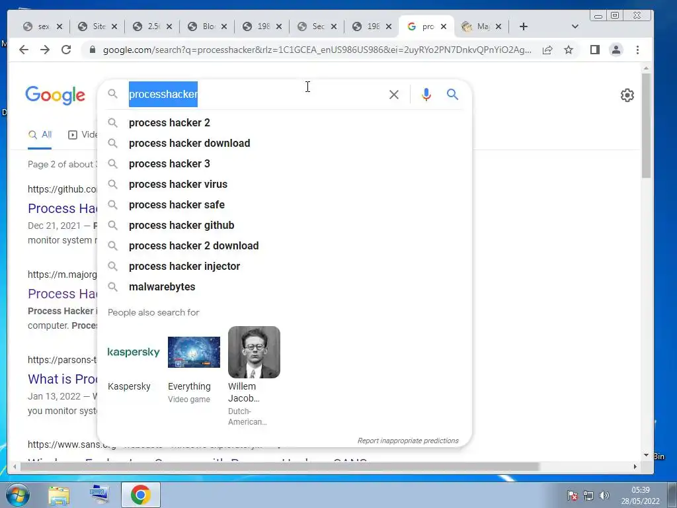Open the majorgeeks Process Hacker result

pos(63,294)
